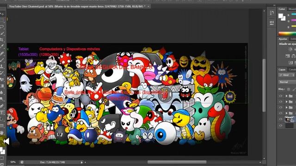Select the Quick Selection tool
This screenshot has width=296, height=166.
(x=2, y=33)
